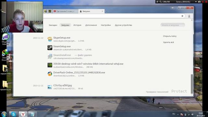Switch to the Дополнения section
The height and width of the screenshot is (117, 208).
[x=91, y=25]
